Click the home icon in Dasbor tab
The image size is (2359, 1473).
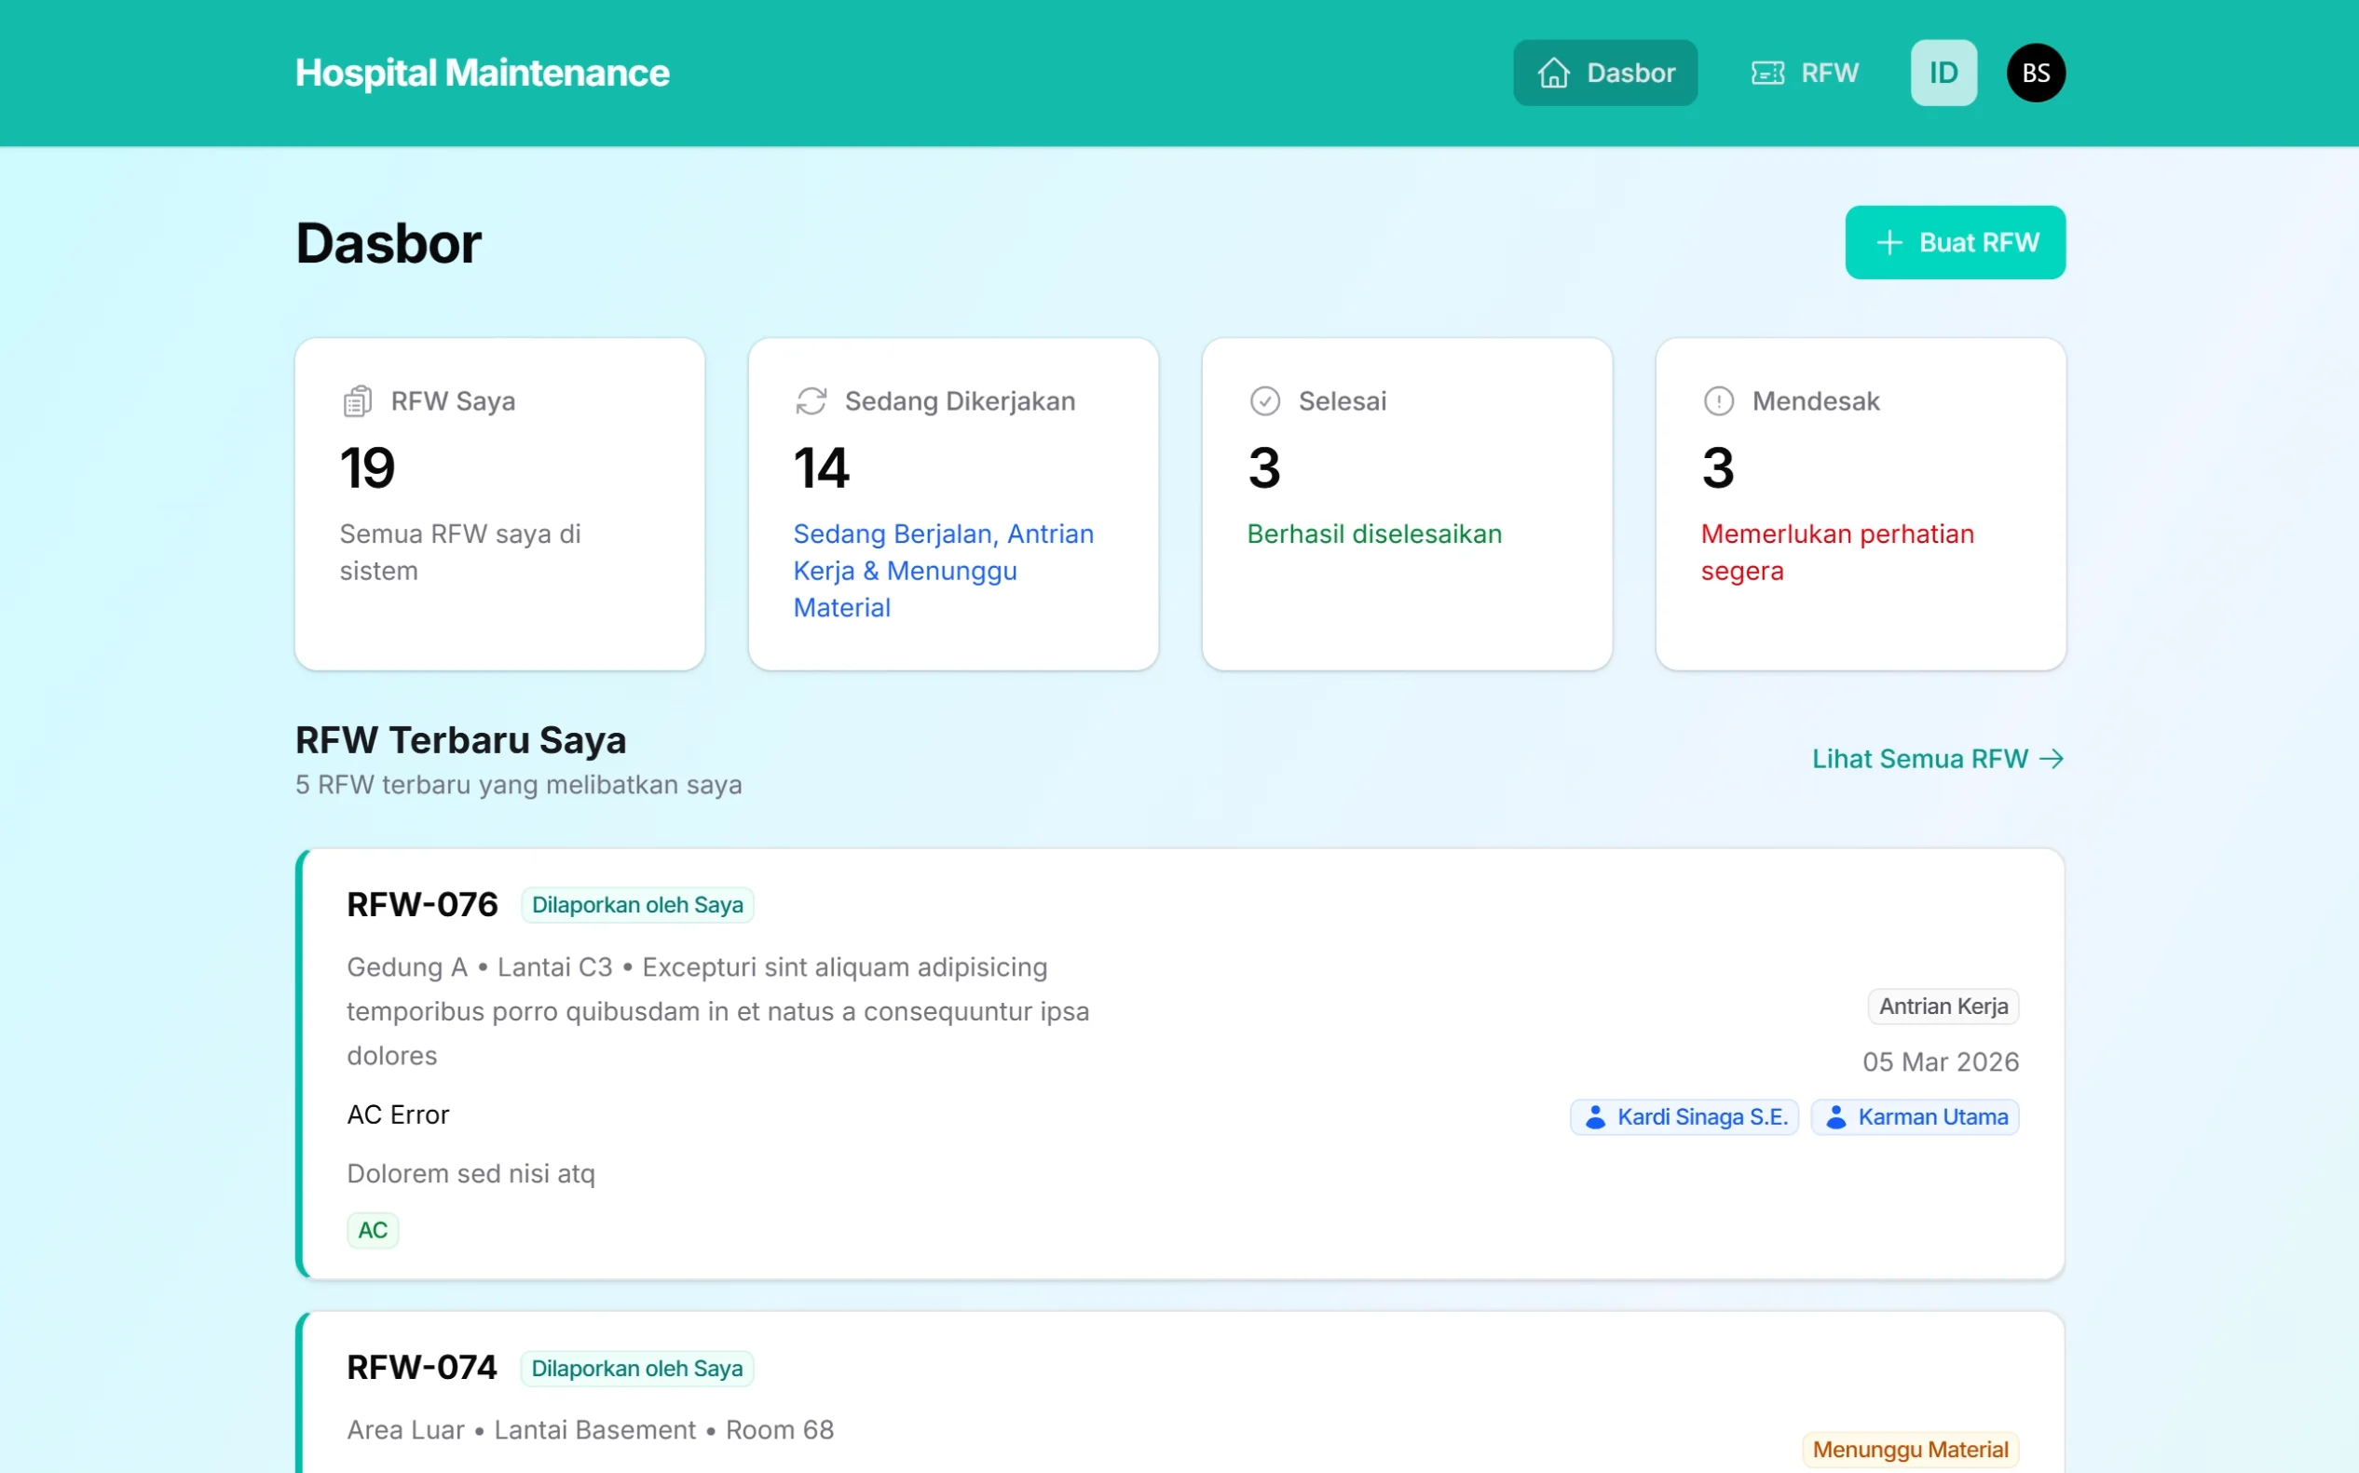[1553, 73]
